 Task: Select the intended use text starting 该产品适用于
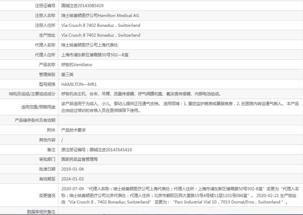point(180,107)
